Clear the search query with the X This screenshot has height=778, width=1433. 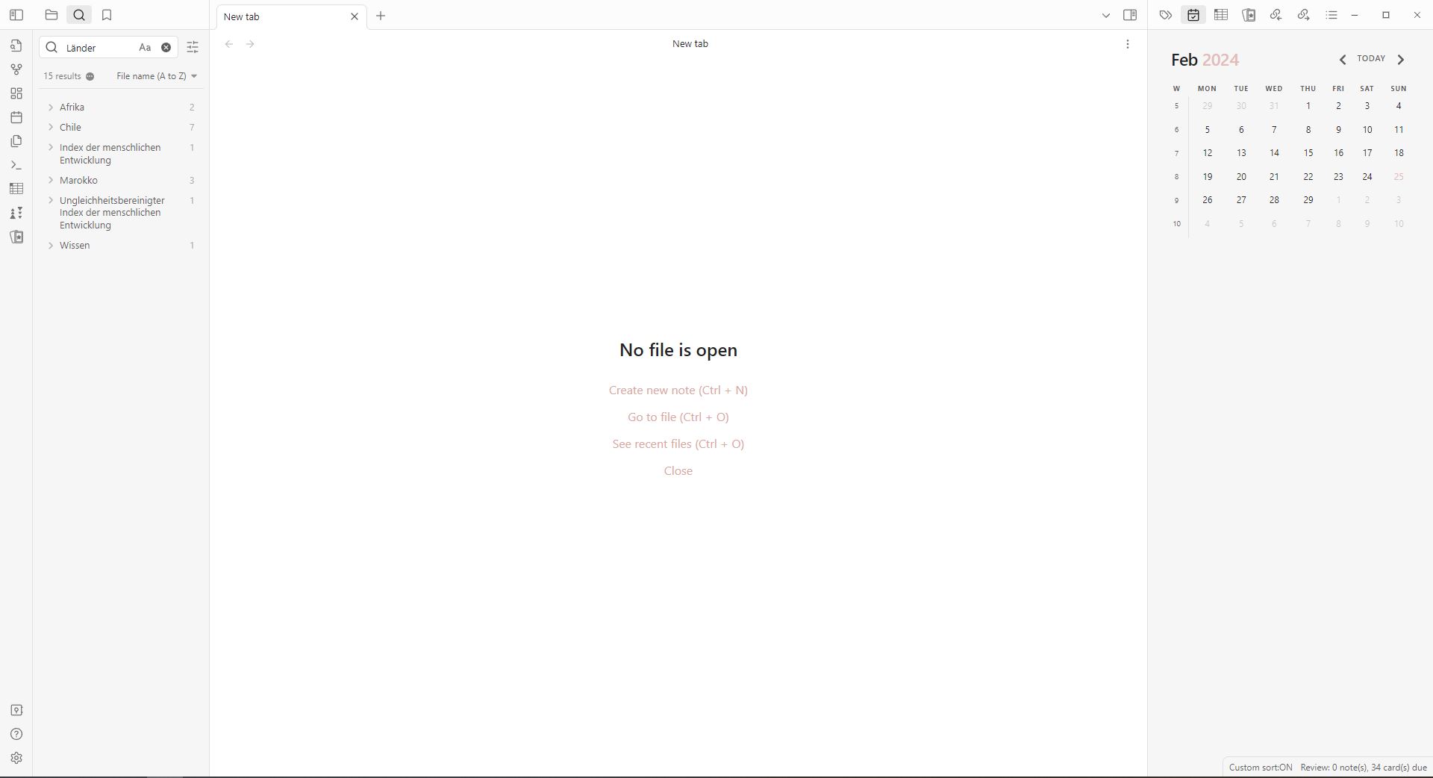166,48
